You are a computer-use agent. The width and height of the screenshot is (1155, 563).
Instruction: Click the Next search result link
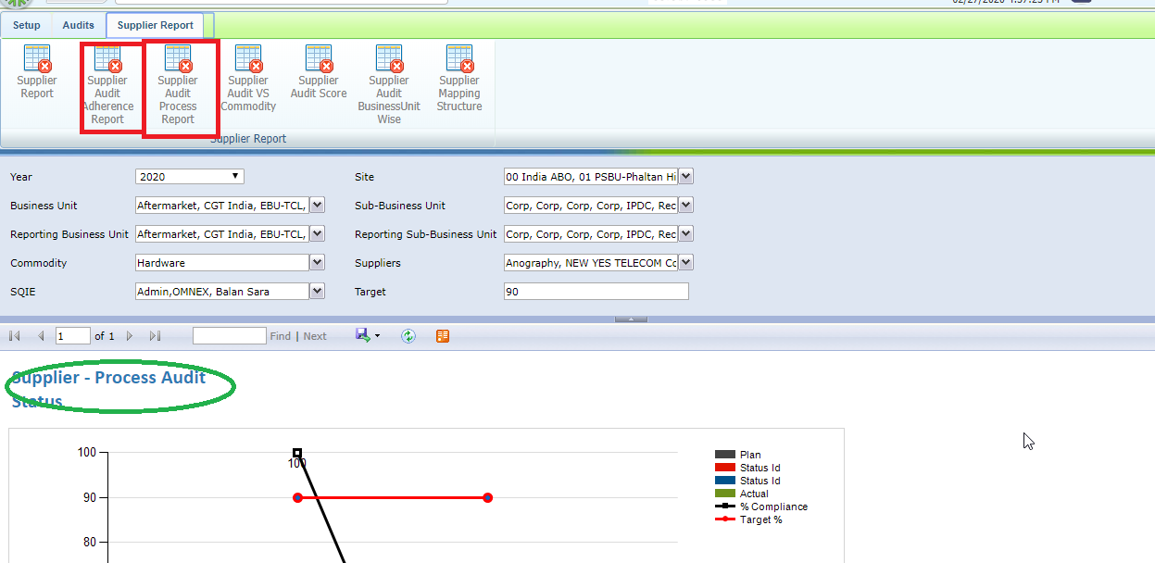(x=315, y=336)
